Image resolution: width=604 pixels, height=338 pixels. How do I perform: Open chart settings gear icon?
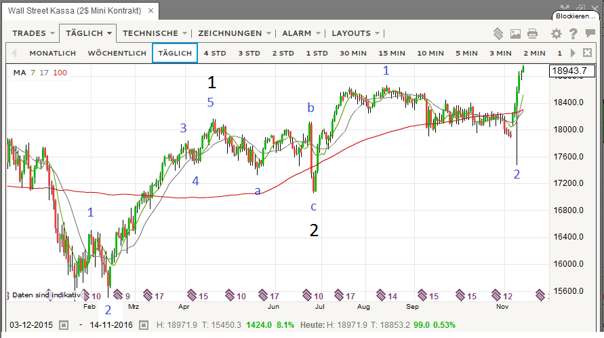point(557,33)
